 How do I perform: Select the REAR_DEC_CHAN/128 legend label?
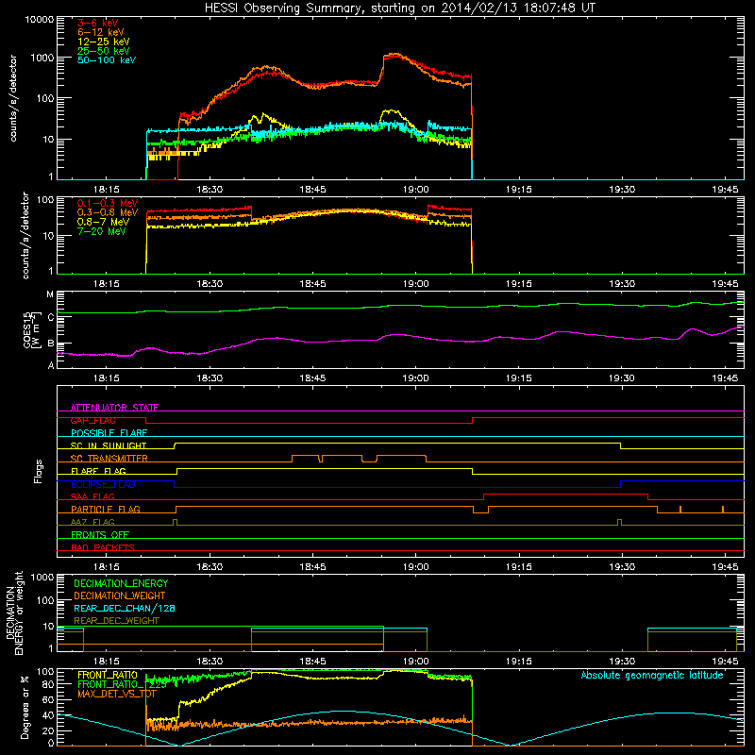[125, 608]
